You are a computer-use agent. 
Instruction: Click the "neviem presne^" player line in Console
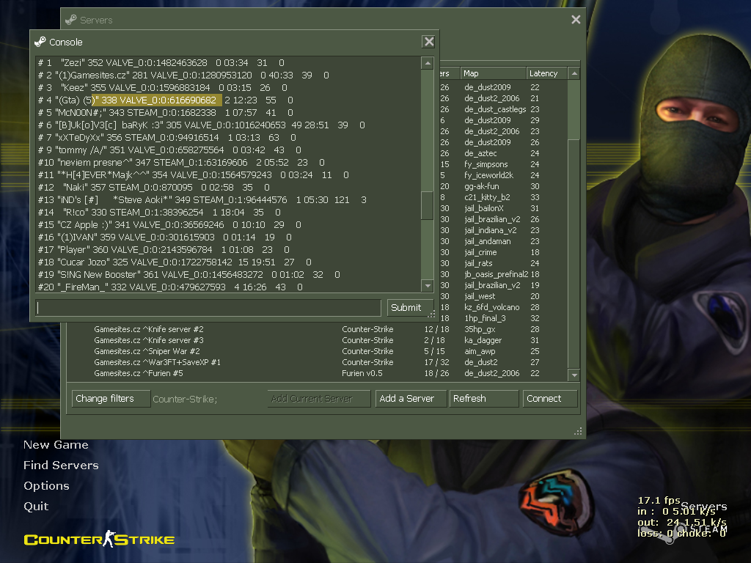coord(181,162)
